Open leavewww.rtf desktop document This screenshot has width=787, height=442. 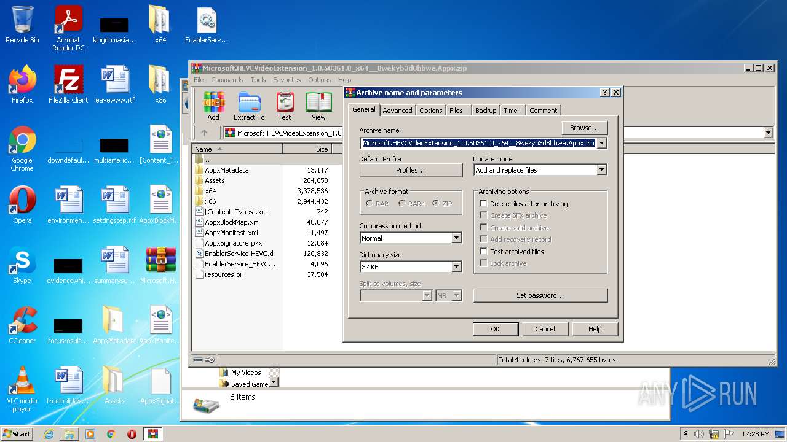114,85
